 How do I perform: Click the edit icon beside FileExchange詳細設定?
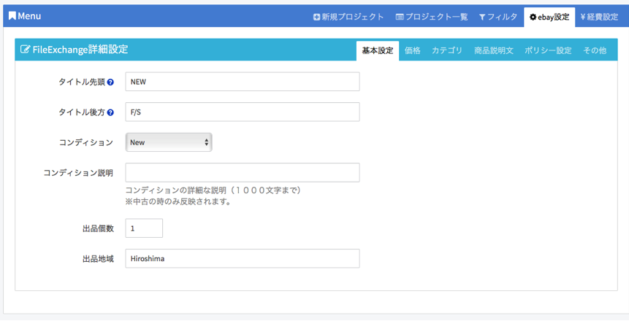(x=26, y=50)
